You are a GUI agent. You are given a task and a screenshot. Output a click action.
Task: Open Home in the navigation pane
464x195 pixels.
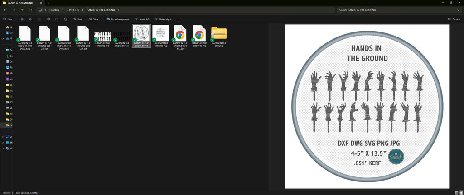(9, 27)
